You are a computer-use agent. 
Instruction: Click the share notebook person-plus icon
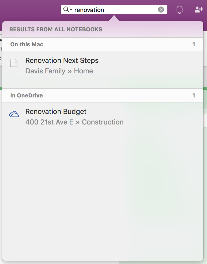199,10
